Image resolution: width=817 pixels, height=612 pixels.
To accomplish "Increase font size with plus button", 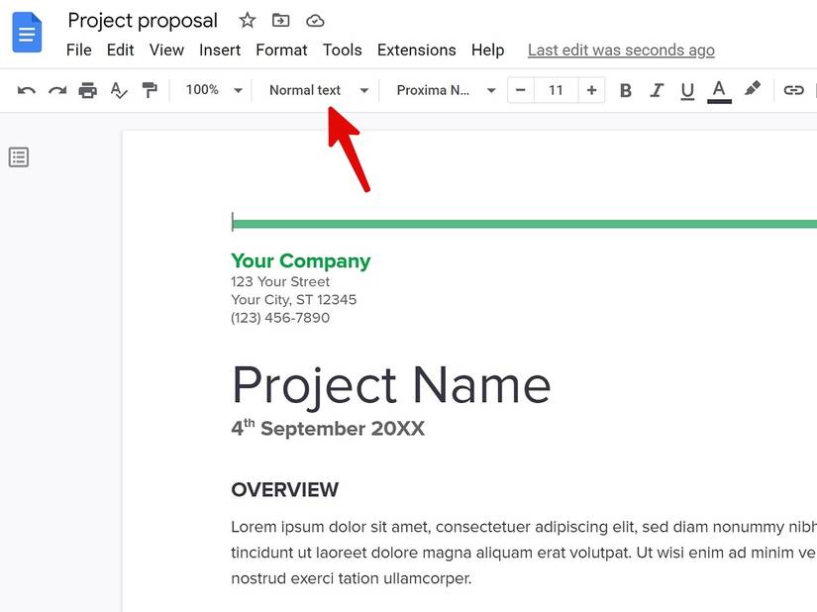I will 591,90.
